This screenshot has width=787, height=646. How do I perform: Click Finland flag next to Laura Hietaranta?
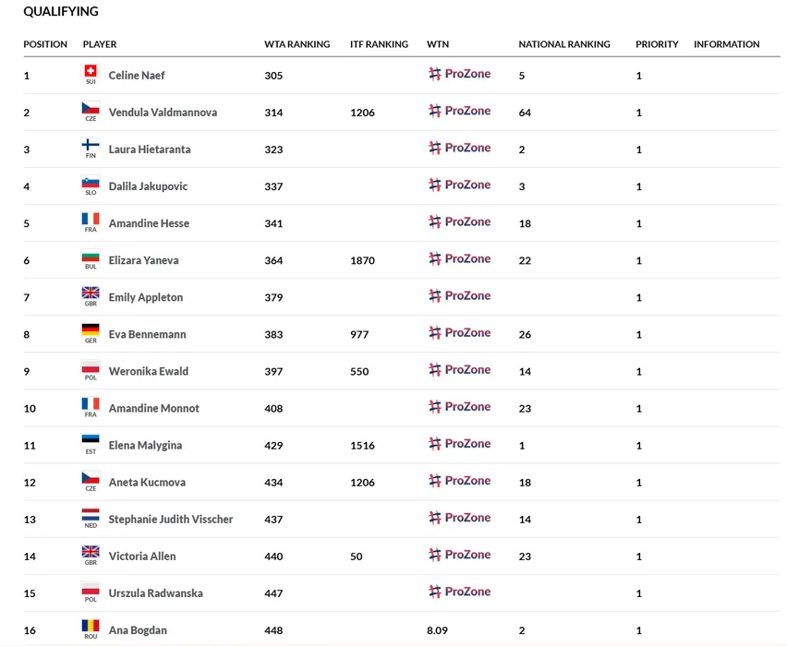pos(91,145)
